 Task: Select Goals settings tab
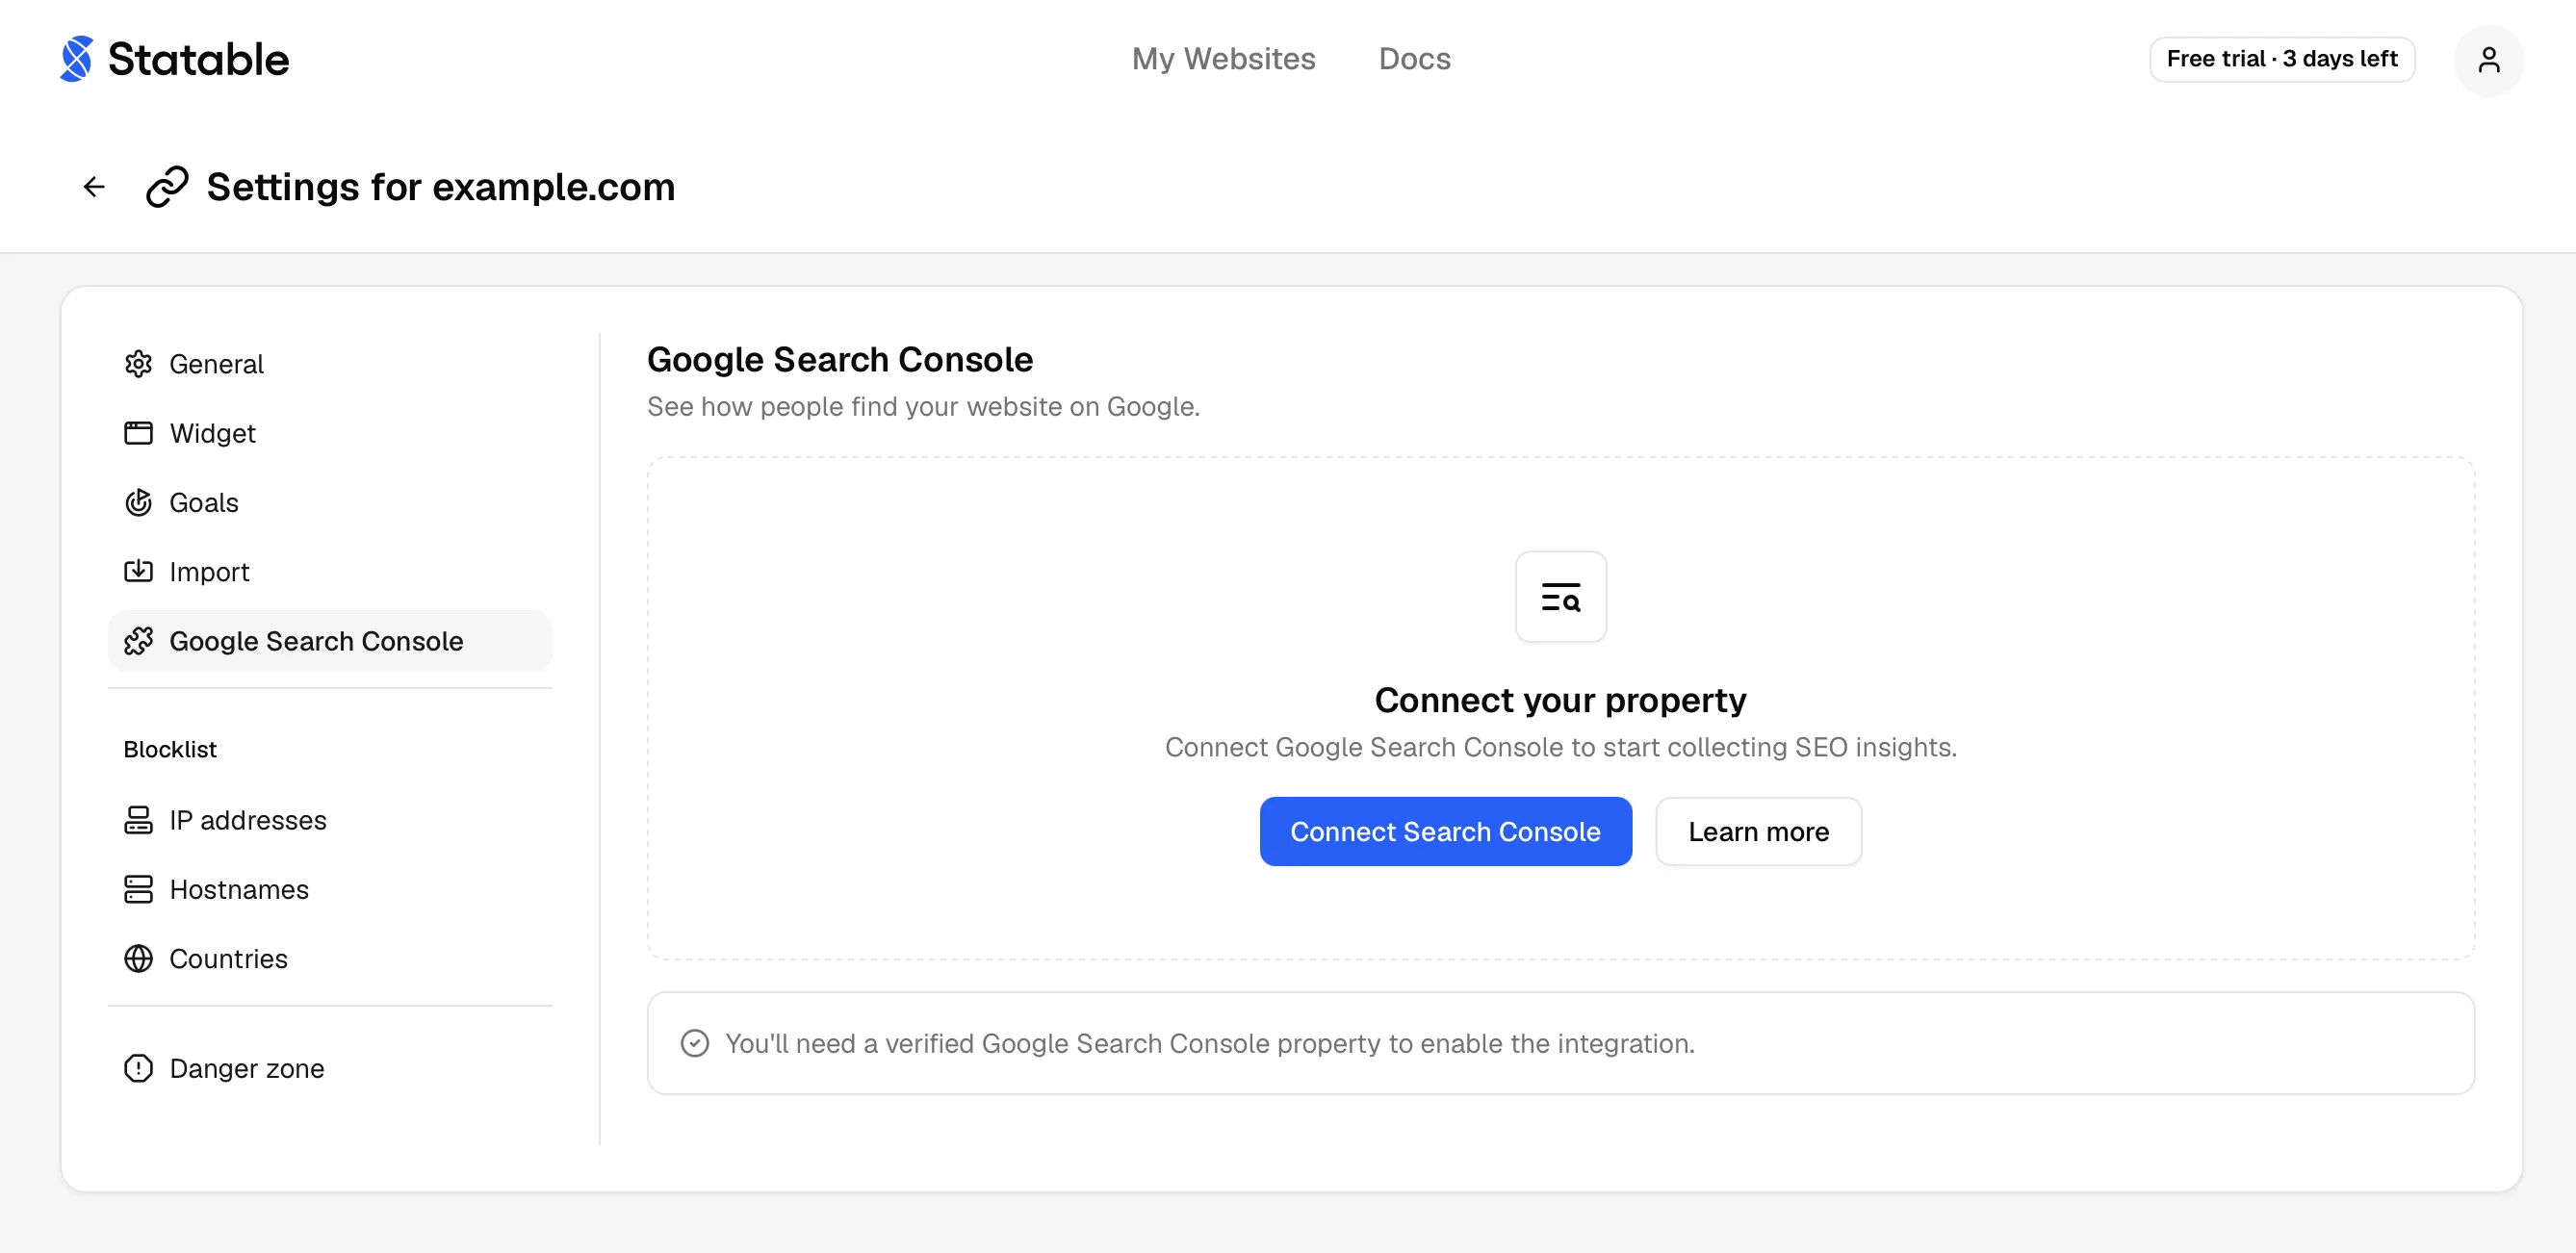[x=330, y=502]
